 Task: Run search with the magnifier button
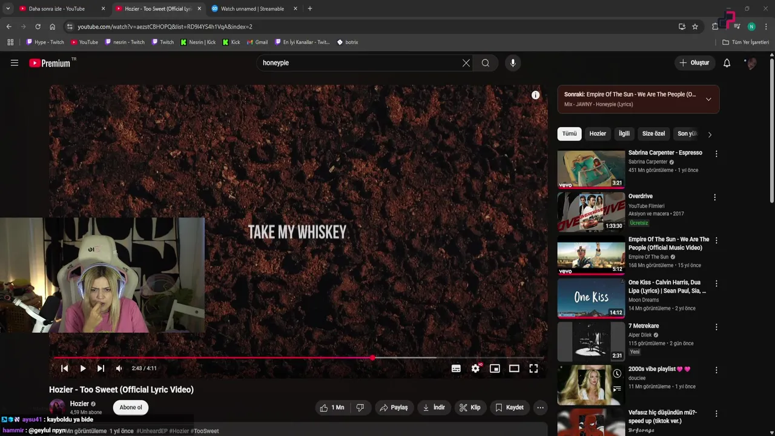(x=486, y=63)
